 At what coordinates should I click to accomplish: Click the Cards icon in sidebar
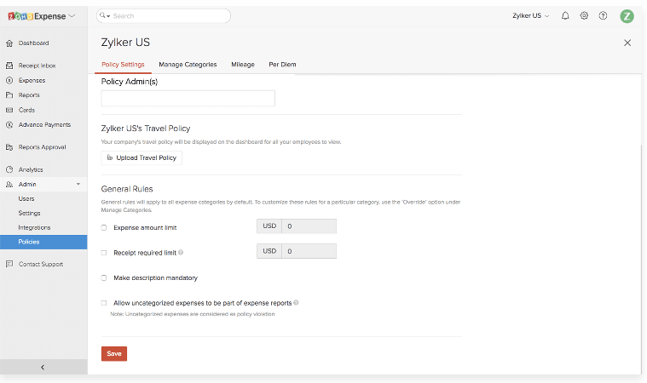click(x=9, y=110)
